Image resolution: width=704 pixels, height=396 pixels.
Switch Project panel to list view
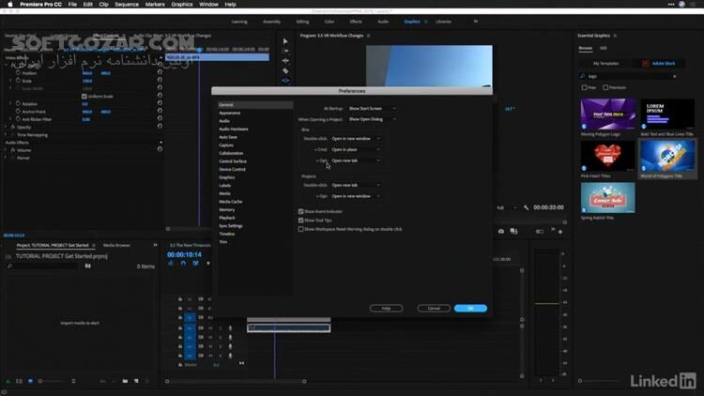(x=19, y=381)
